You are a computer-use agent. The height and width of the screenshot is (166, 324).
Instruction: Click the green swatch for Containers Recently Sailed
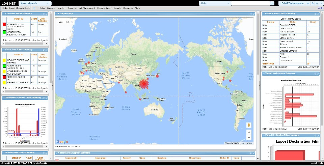[x=4, y=32]
